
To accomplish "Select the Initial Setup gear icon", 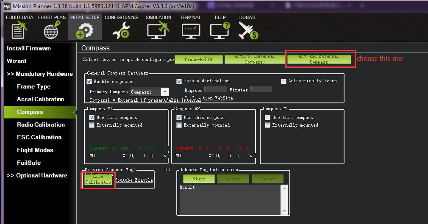I will pyautogui.click(x=85, y=30).
